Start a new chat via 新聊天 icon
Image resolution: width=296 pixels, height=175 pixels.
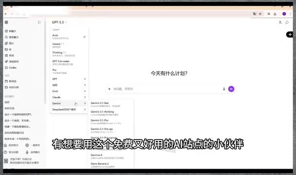[6, 31]
